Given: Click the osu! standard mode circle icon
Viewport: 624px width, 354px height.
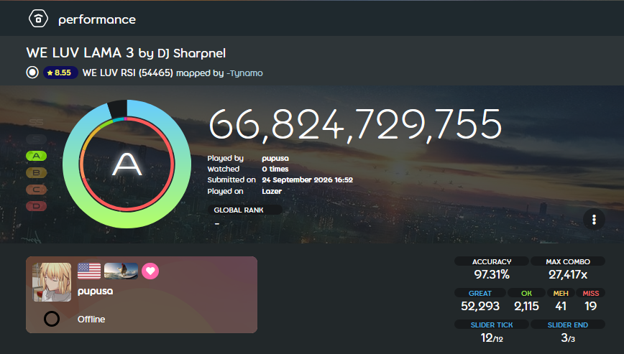Looking at the screenshot, I should click(32, 73).
